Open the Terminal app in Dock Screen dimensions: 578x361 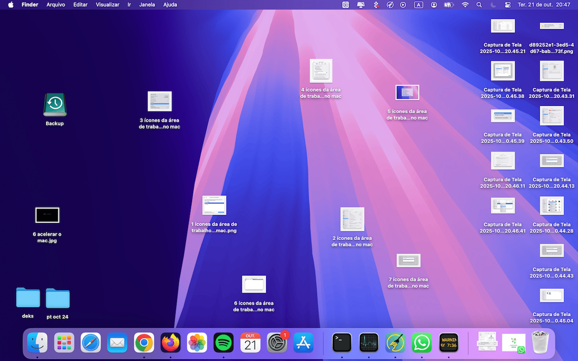point(342,342)
